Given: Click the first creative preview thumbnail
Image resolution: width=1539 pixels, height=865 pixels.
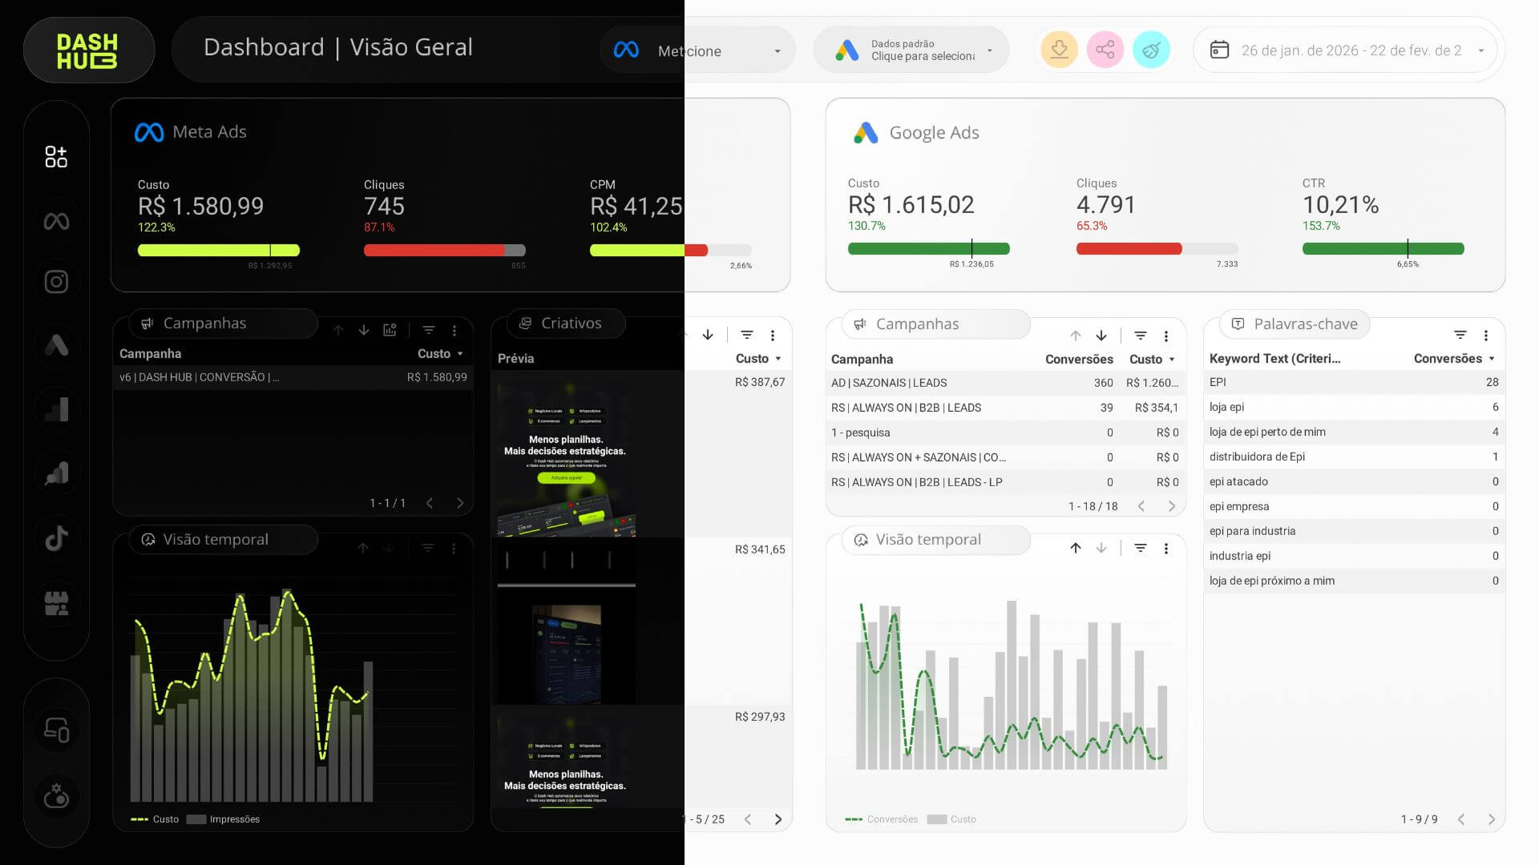Looking at the screenshot, I should click(566, 453).
